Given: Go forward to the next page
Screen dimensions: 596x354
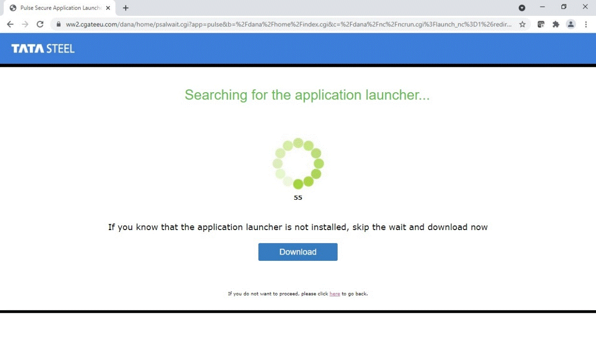Looking at the screenshot, I should [x=25, y=24].
